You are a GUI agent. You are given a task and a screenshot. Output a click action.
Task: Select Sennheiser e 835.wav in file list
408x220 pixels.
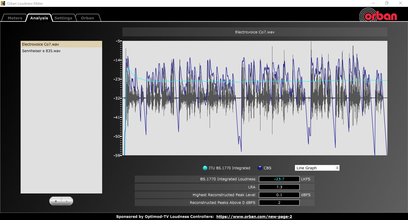coord(61,51)
